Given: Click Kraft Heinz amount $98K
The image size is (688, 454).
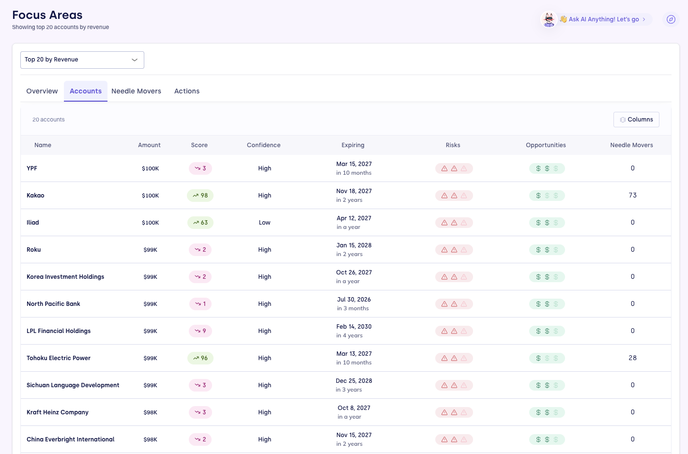Looking at the screenshot, I should (x=150, y=412).
